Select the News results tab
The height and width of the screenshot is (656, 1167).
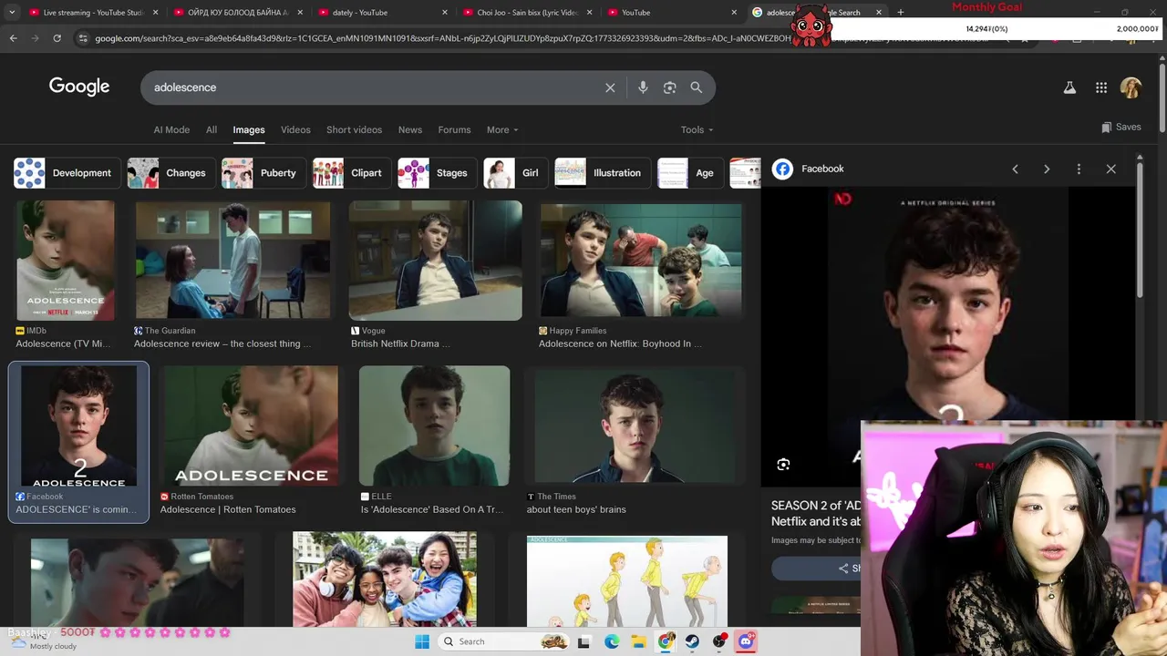click(x=410, y=129)
